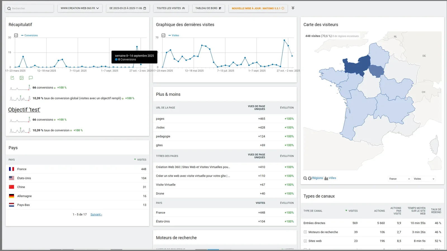Image resolution: width=447 pixels, height=251 pixels.
Task: Click the 66 conversions sparkline in Récapitulatif
Action: [20, 88]
